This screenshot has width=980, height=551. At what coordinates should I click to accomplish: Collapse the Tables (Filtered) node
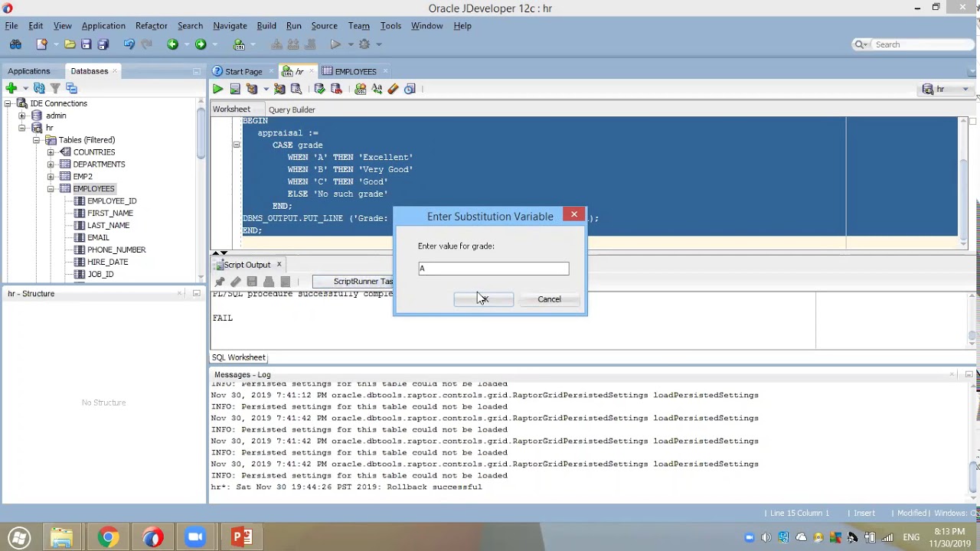pos(36,140)
